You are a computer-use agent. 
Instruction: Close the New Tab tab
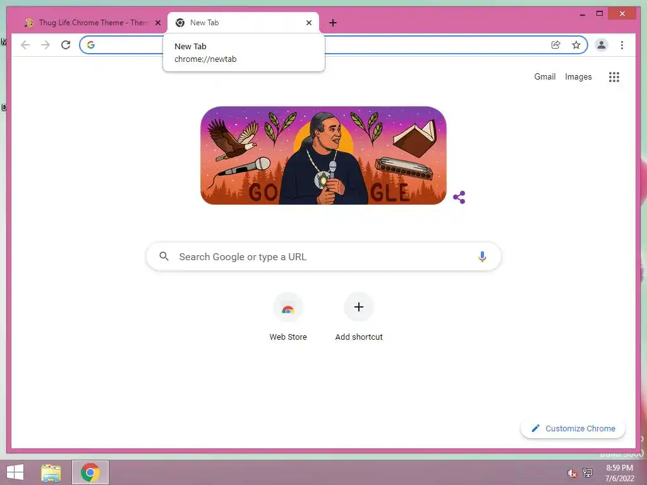308,23
